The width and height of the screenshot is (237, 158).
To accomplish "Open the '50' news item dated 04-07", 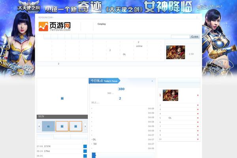I will pyautogui.click(x=95, y=144).
